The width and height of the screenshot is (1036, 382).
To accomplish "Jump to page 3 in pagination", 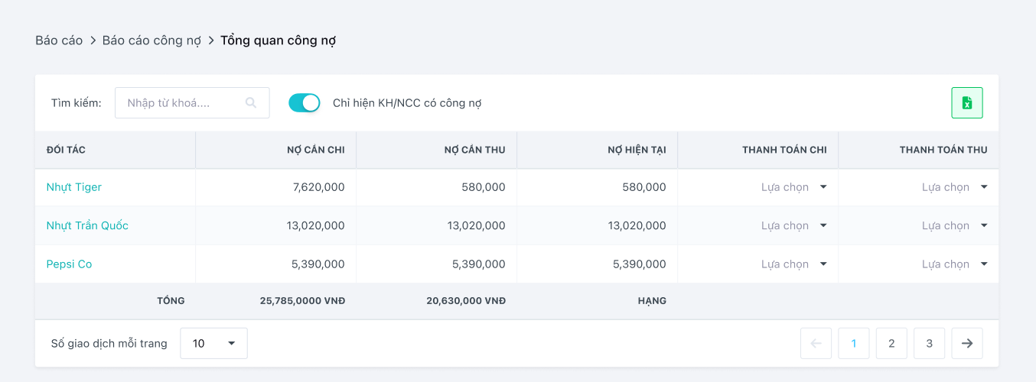I will coord(930,343).
